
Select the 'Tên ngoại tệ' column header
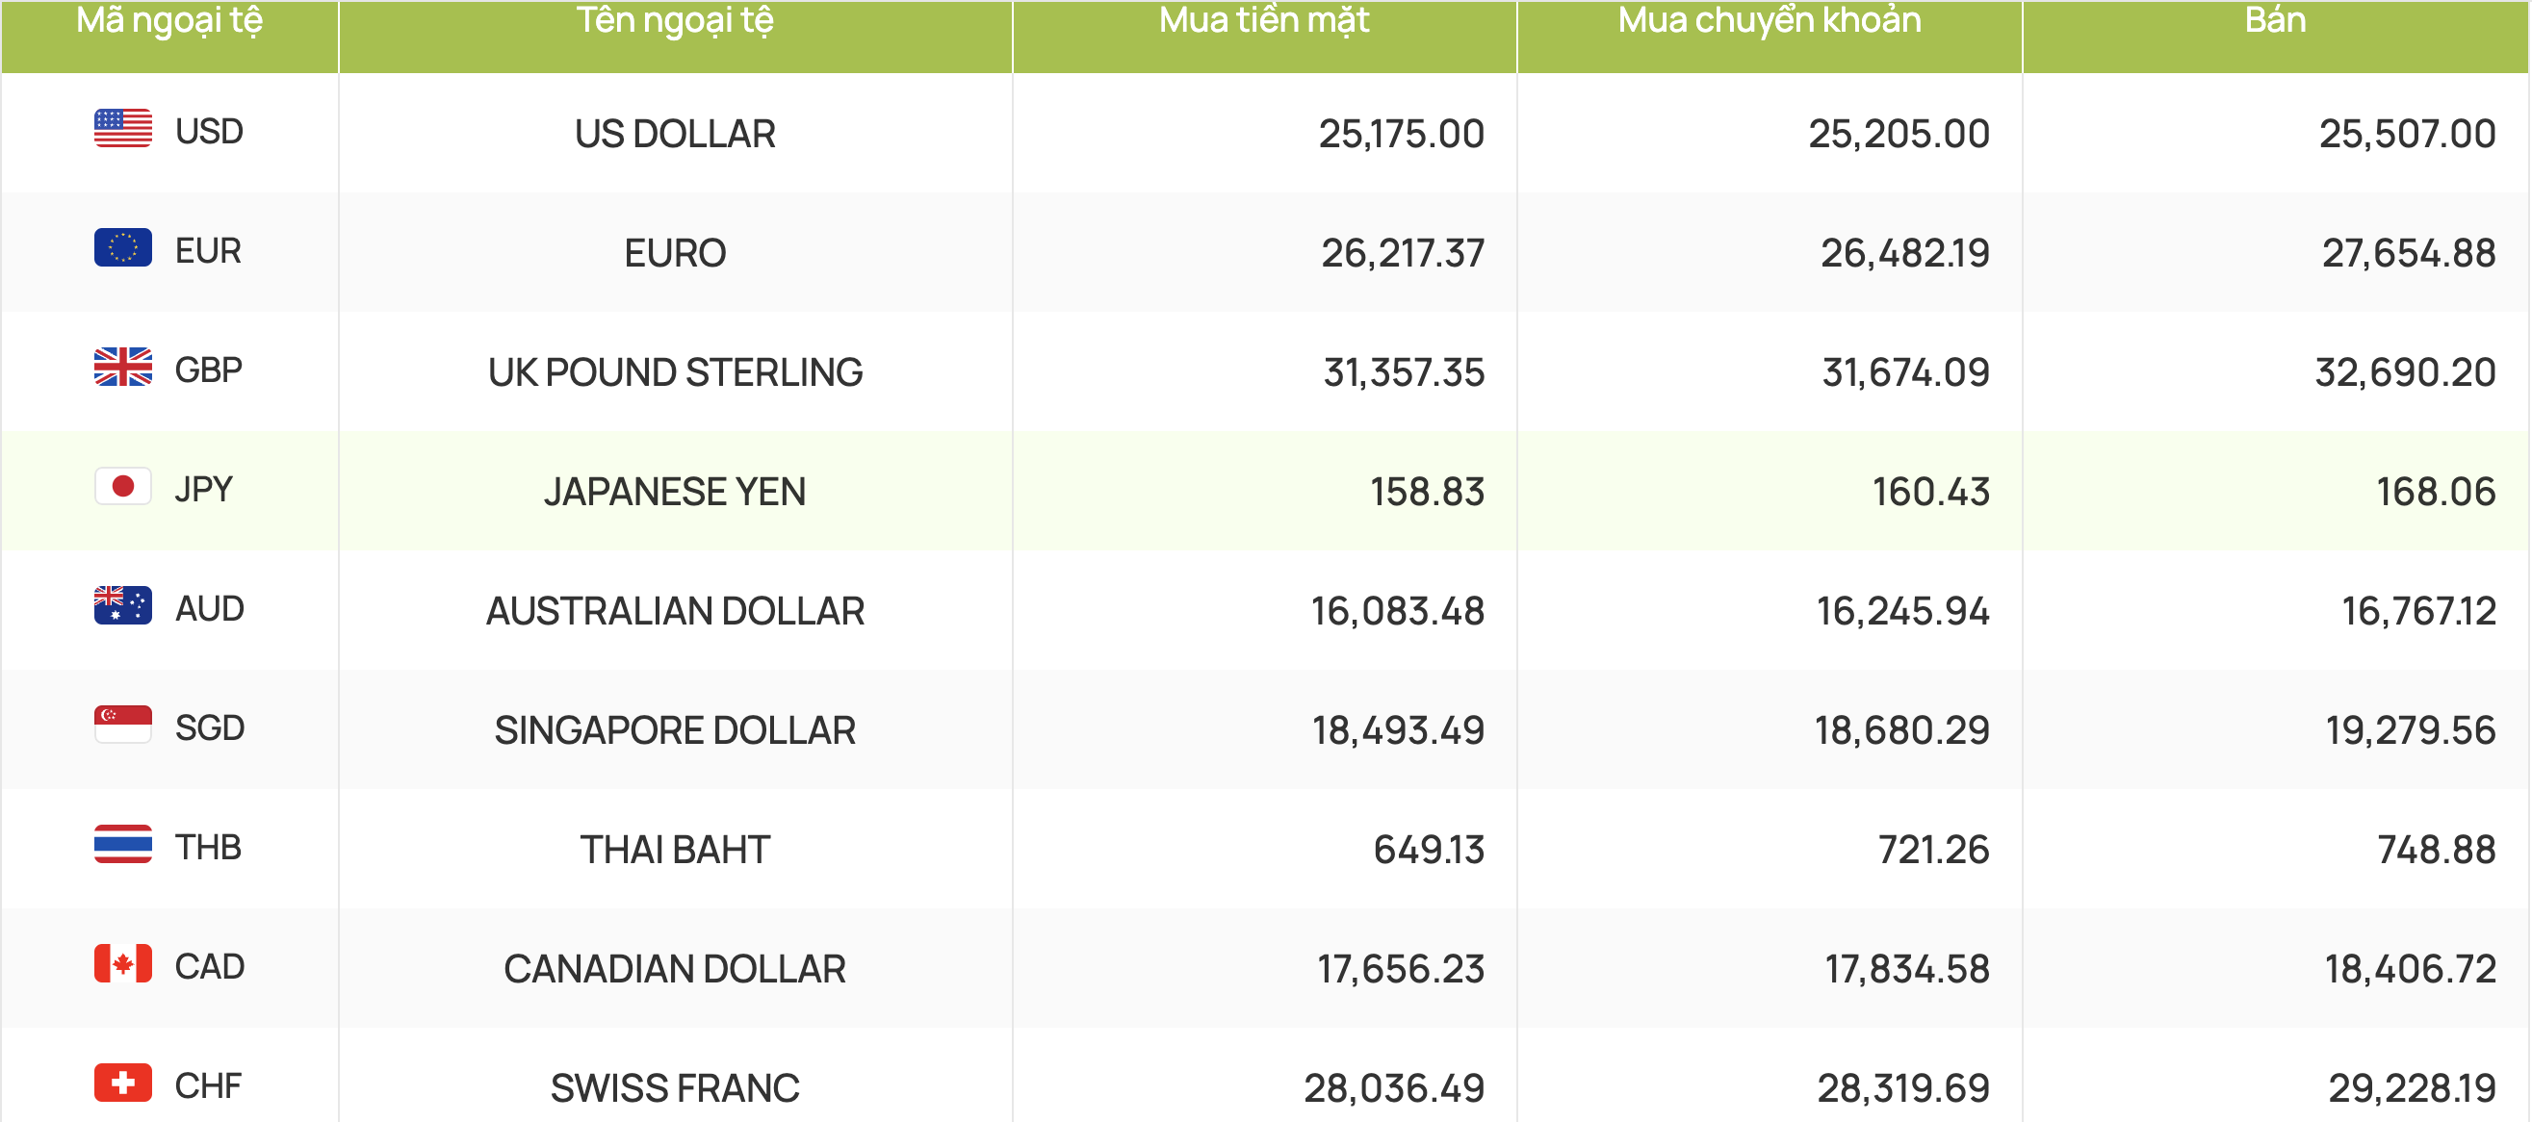(675, 19)
